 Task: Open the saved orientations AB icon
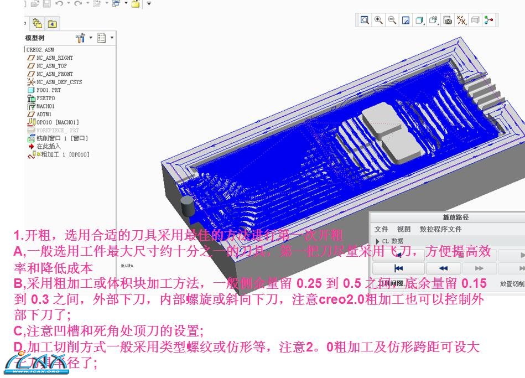[433, 20]
